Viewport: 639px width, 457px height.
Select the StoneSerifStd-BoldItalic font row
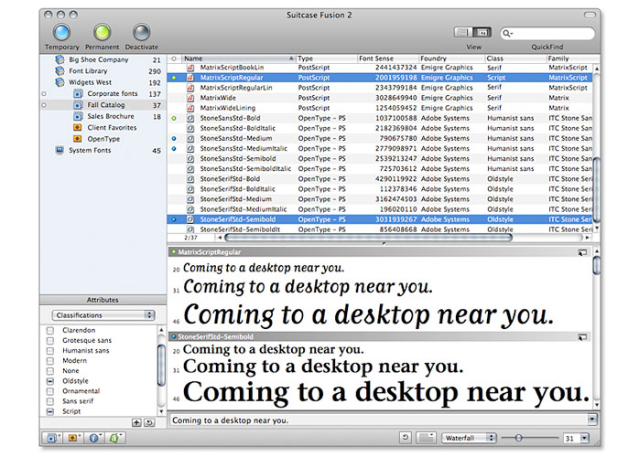tap(379, 189)
